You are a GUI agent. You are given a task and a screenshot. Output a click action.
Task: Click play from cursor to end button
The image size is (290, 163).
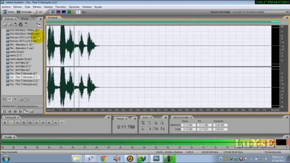(x=24, y=123)
